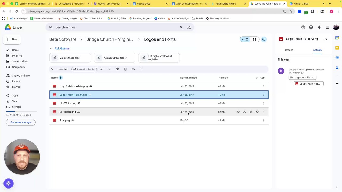The image size is (342, 192).
Task: Open Google apps grid
Action: 327,27
